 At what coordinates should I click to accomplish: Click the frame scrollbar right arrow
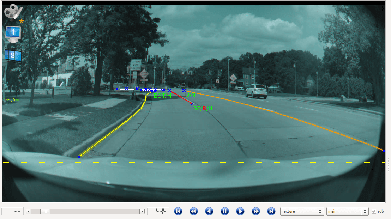(142, 211)
